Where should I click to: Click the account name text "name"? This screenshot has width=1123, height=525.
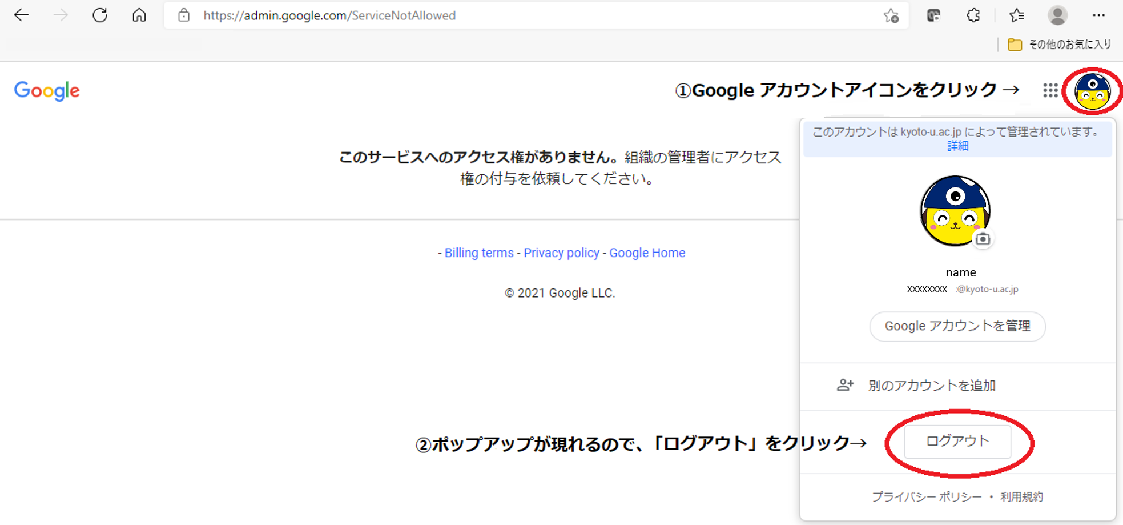click(x=961, y=272)
